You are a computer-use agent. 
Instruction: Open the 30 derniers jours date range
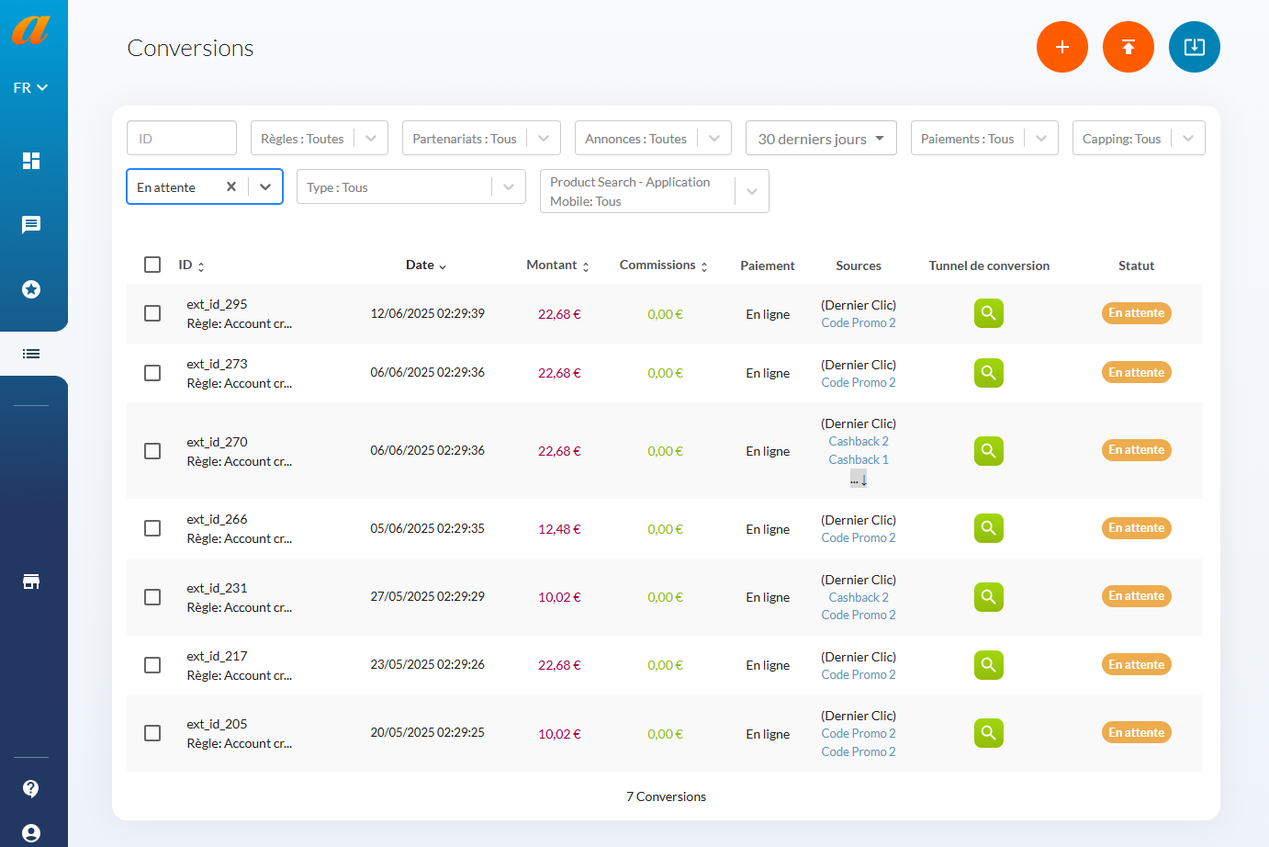click(x=821, y=138)
